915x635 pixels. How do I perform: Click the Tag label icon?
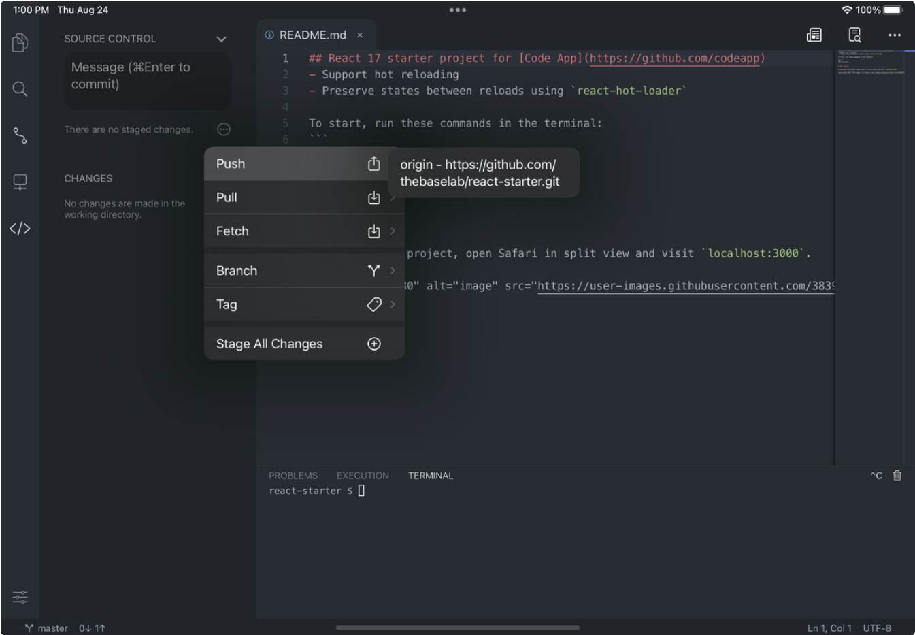373,304
